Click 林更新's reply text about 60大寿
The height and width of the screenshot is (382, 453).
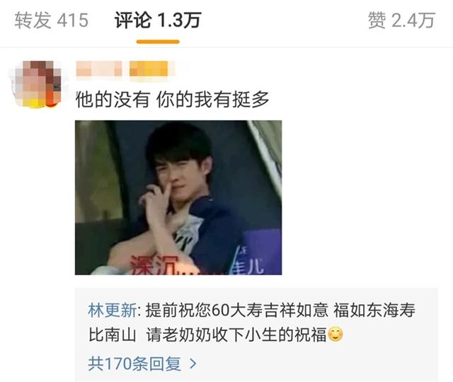click(252, 323)
